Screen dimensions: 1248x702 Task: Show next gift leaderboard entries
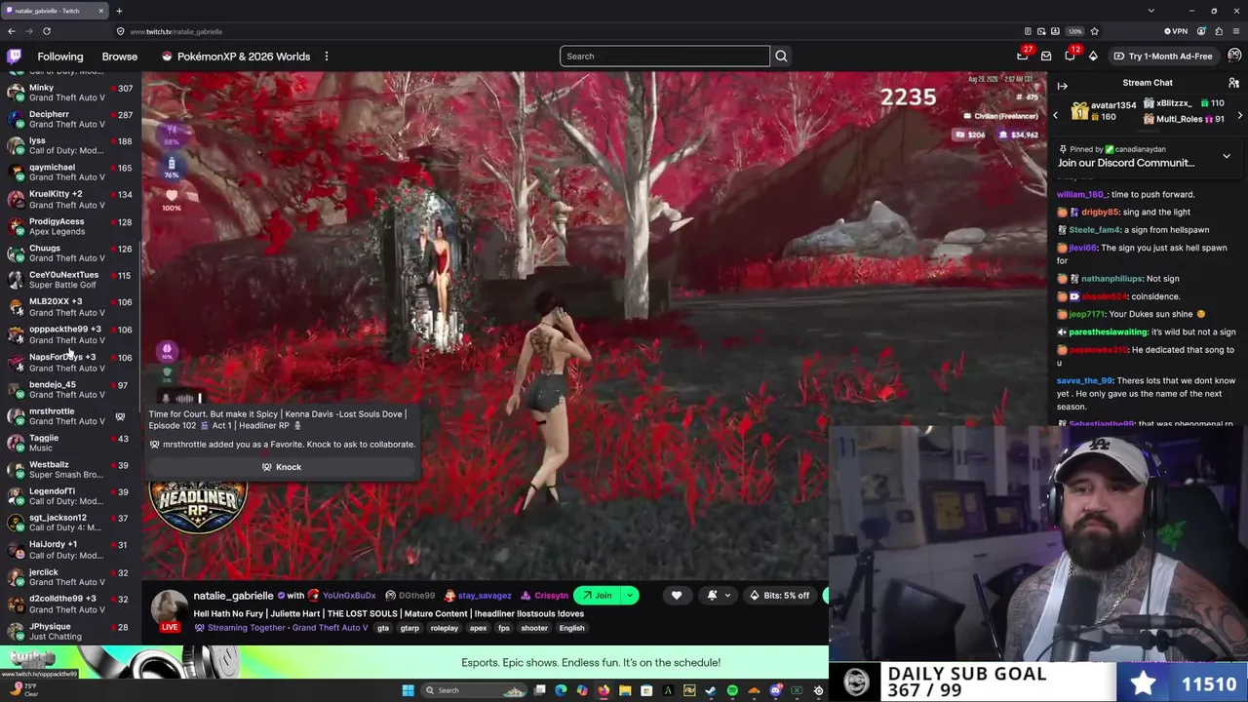pos(1240,116)
